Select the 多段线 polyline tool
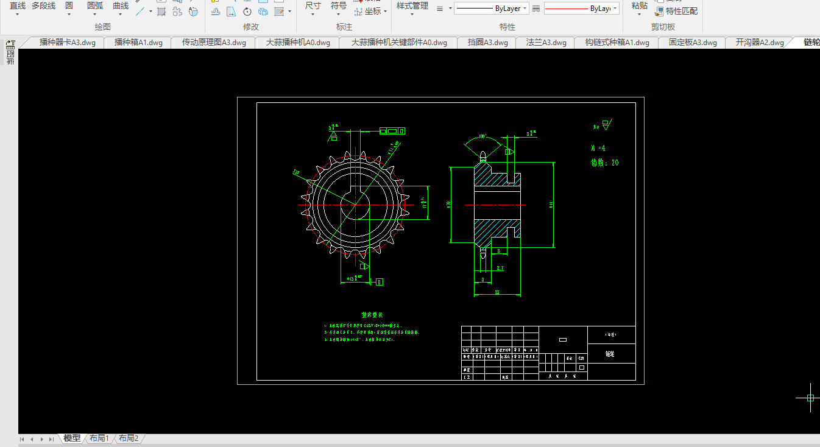The width and height of the screenshot is (820, 447). [x=43, y=5]
